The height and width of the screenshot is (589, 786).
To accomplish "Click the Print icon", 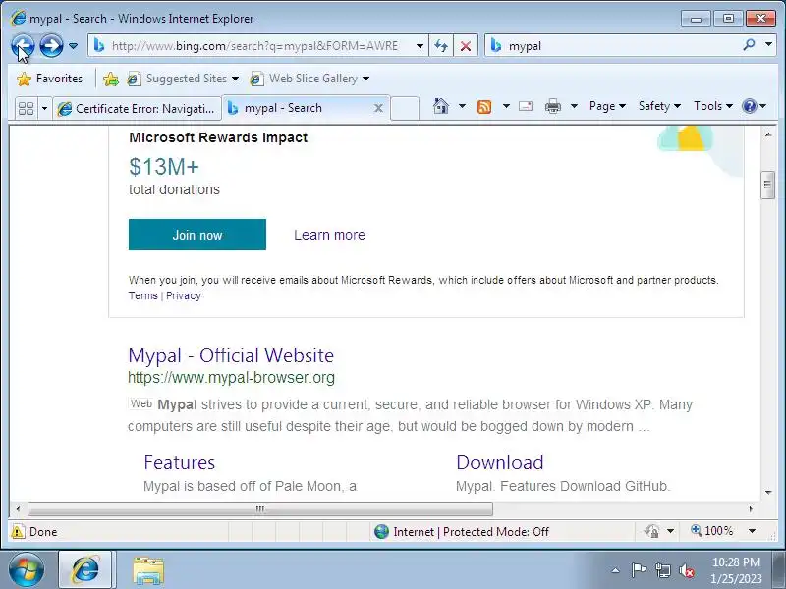I will (x=553, y=106).
